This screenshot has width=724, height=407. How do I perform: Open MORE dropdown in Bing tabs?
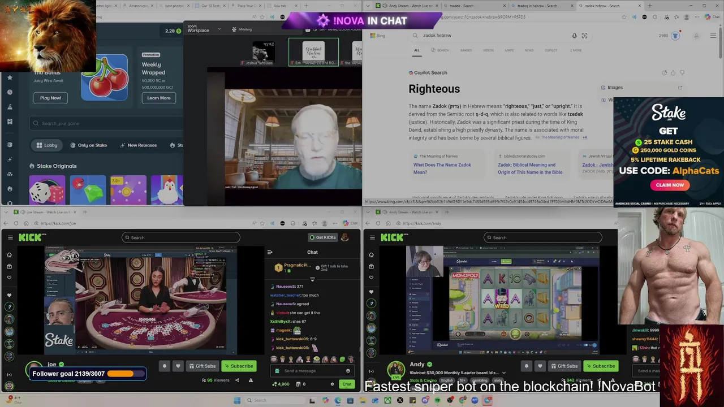pyautogui.click(x=576, y=50)
